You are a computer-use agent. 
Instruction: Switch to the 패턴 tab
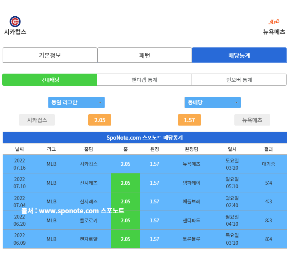(145, 55)
